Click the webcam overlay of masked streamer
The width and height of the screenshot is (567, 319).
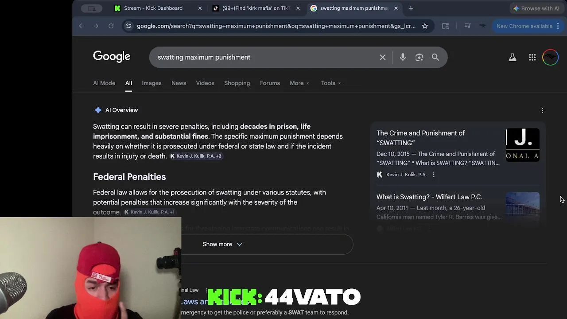[x=90, y=268]
